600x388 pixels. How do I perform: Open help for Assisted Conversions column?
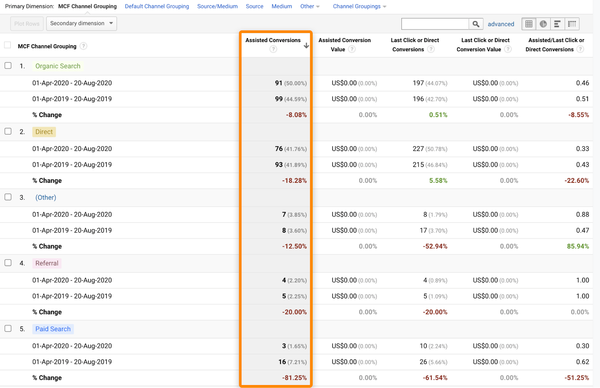pyautogui.click(x=273, y=50)
